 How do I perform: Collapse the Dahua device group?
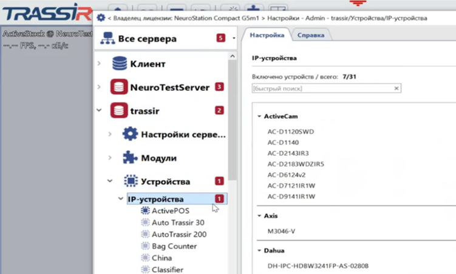tap(259, 250)
